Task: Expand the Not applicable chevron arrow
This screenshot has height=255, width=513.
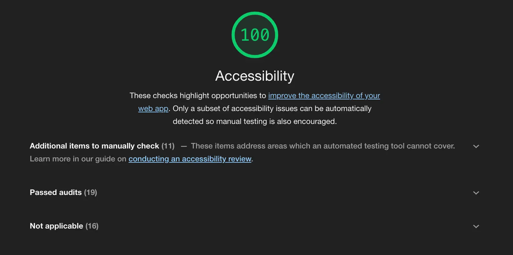Action: coord(476,226)
